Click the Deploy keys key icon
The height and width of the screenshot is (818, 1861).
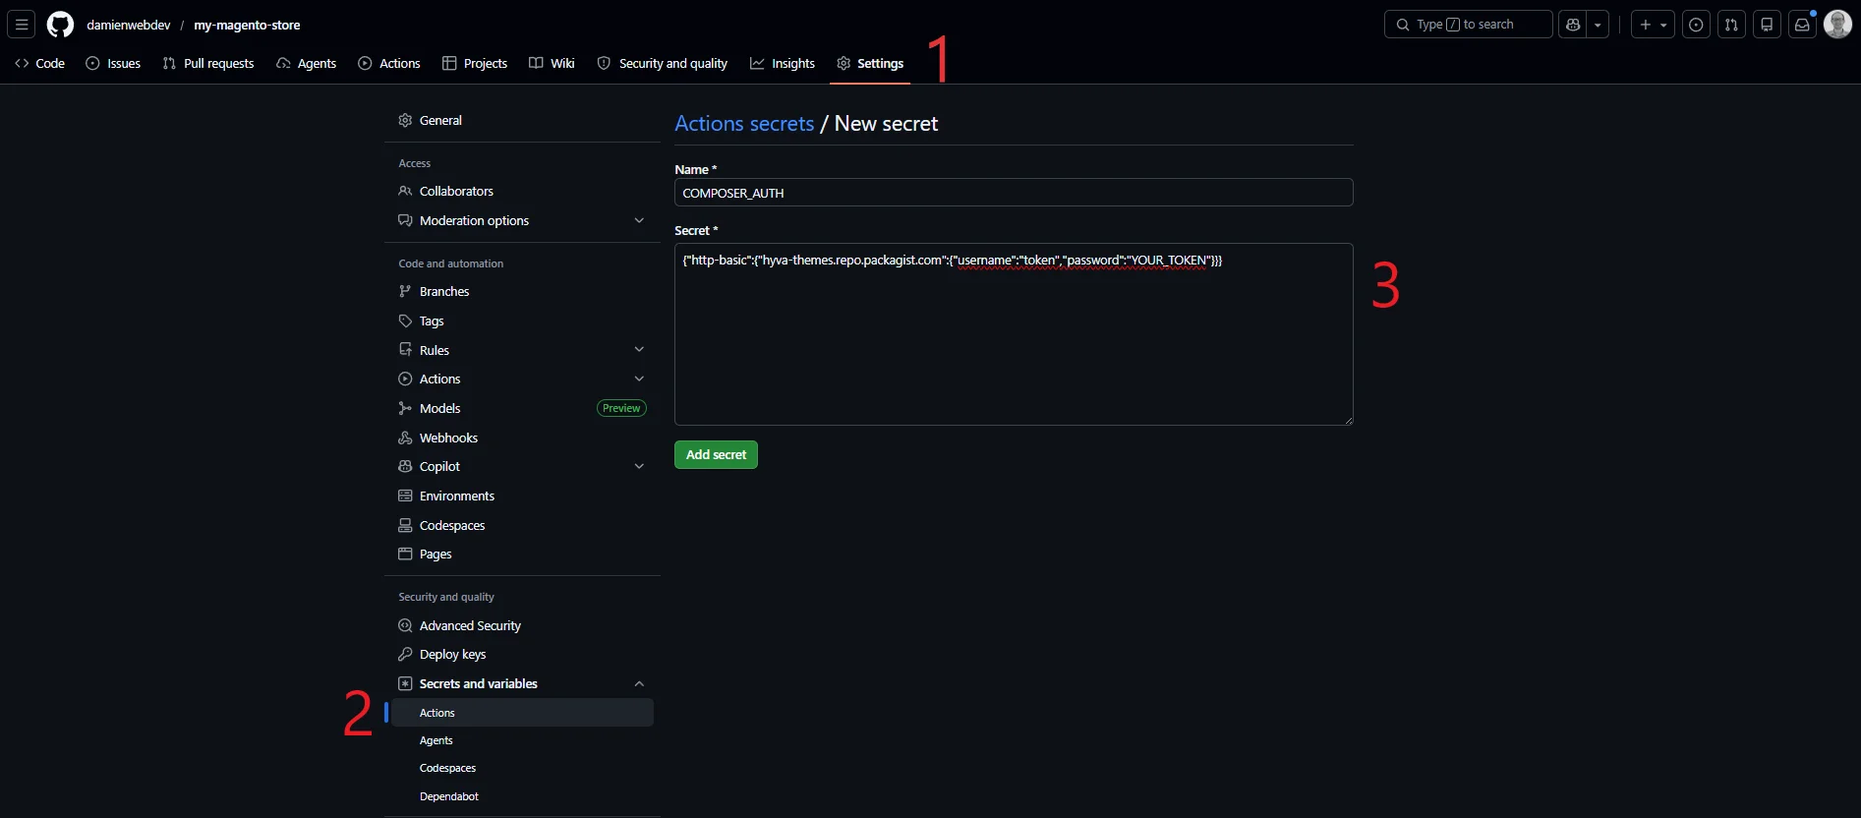[x=405, y=654]
